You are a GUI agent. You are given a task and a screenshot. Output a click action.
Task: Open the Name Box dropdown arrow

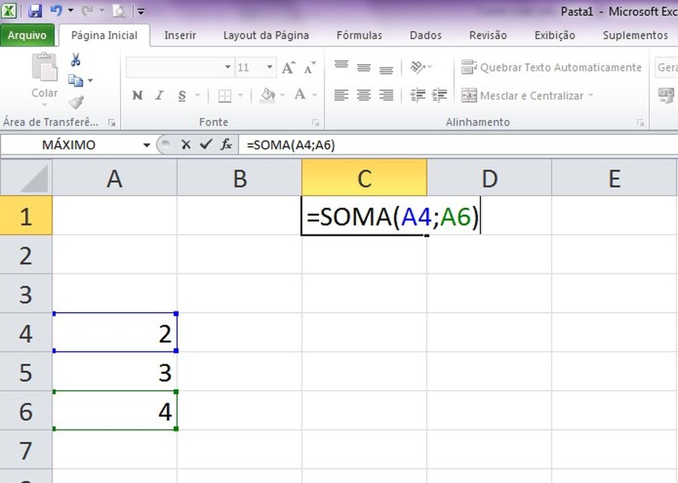(146, 145)
